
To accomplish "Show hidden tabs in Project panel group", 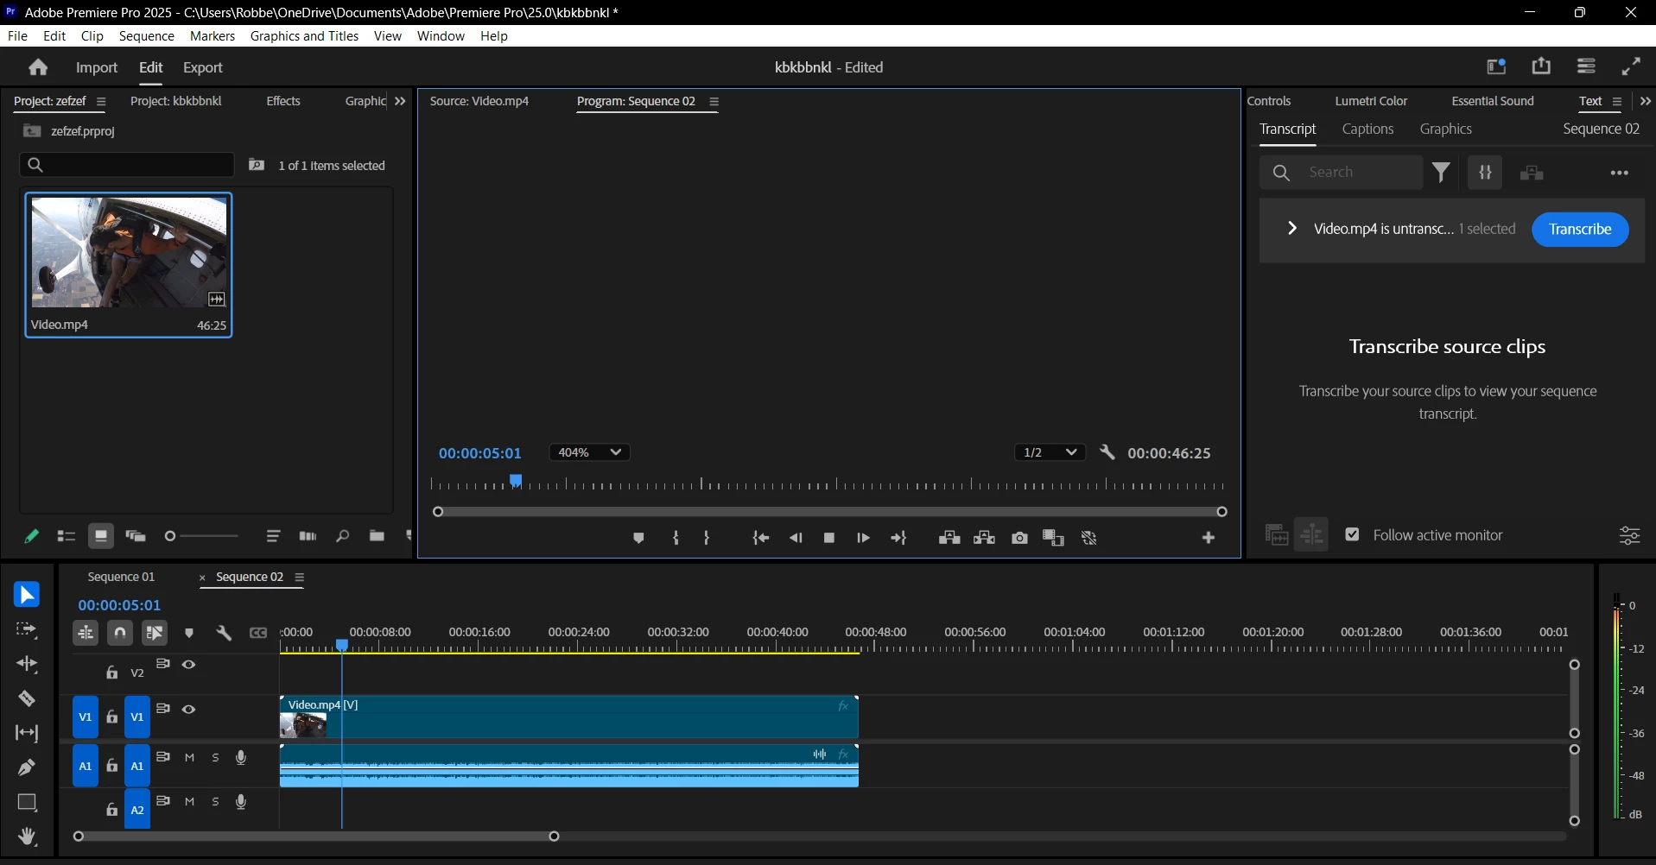I will click(x=400, y=101).
